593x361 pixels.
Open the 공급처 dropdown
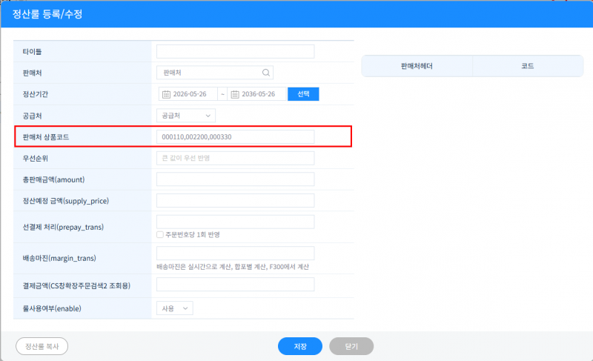[186, 116]
